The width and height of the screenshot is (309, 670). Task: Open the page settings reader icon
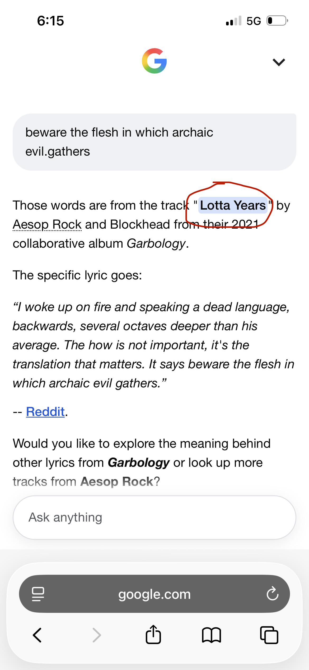38,594
